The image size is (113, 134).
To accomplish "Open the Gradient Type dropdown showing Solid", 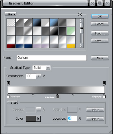I will pos(41,68).
